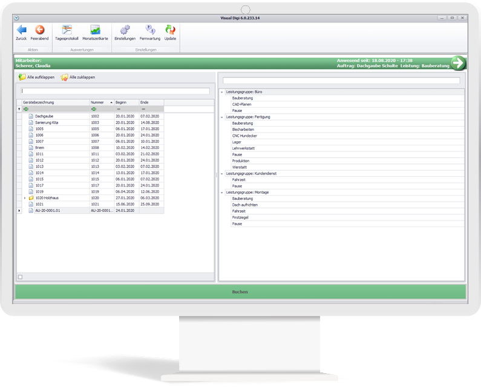The height and width of the screenshot is (387, 481).
Task: Click Alle zuklappen to collapse all
Action: pyautogui.click(x=78, y=78)
